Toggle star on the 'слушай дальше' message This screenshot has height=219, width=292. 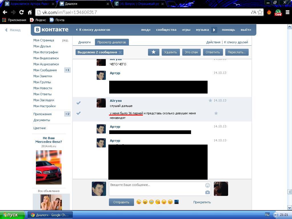tap(210, 101)
